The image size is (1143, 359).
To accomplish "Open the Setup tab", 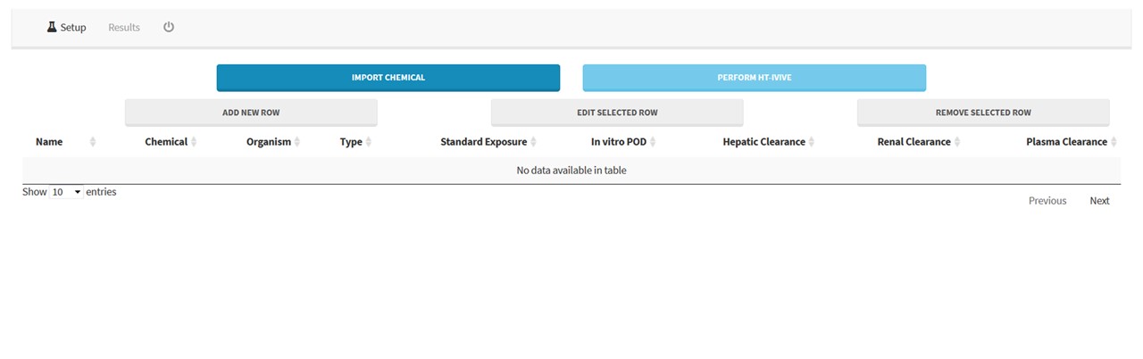I will point(67,28).
